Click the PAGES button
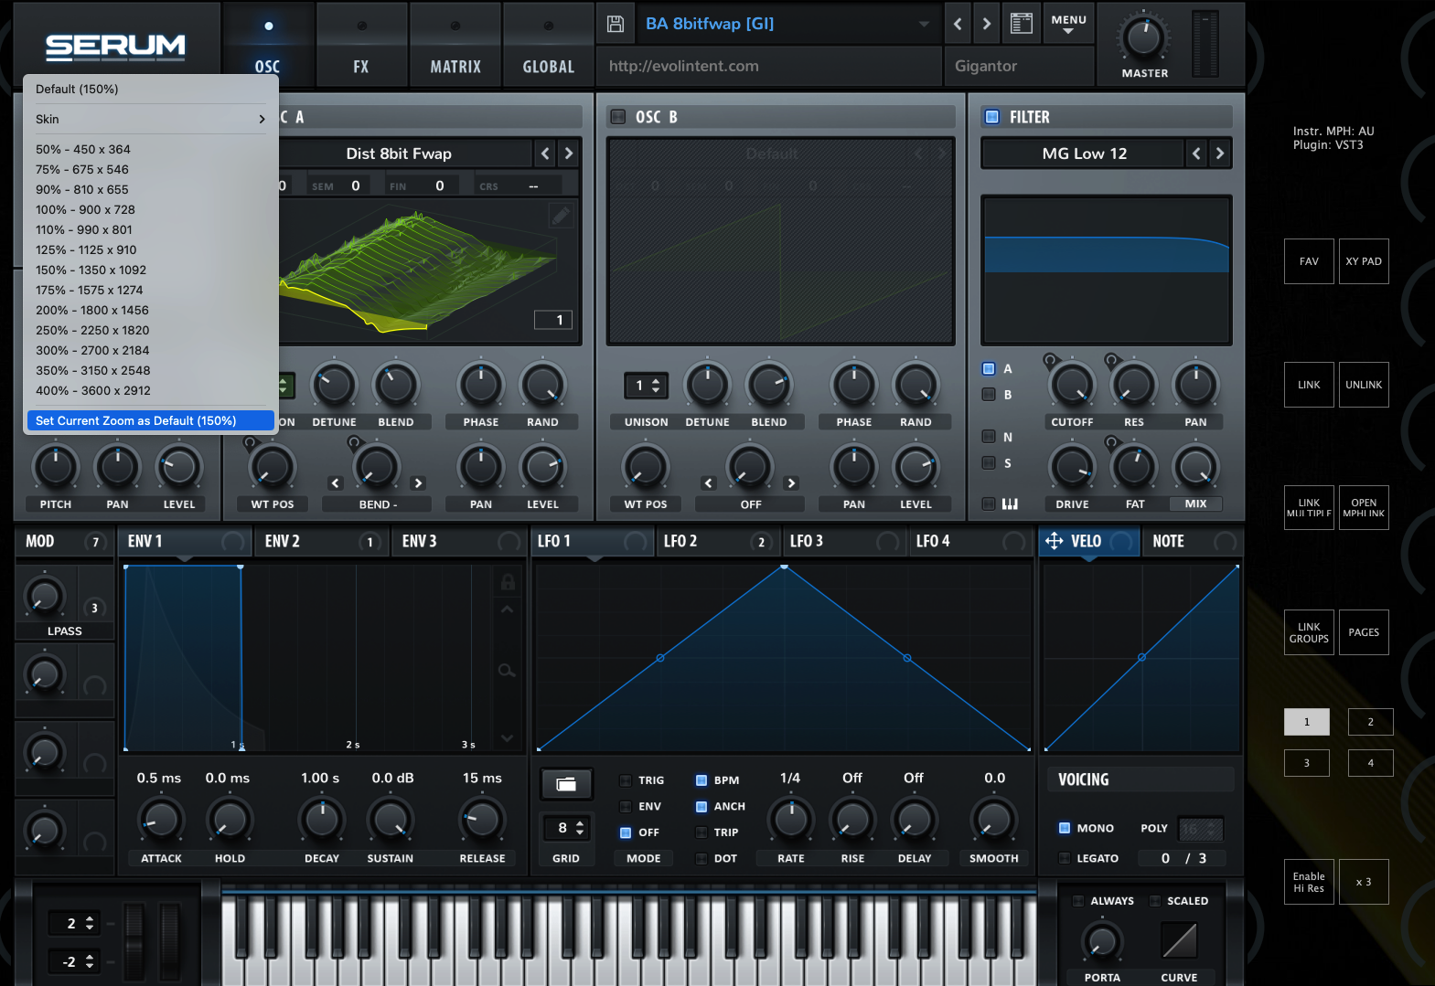Image resolution: width=1435 pixels, height=986 pixels. pos(1364,632)
